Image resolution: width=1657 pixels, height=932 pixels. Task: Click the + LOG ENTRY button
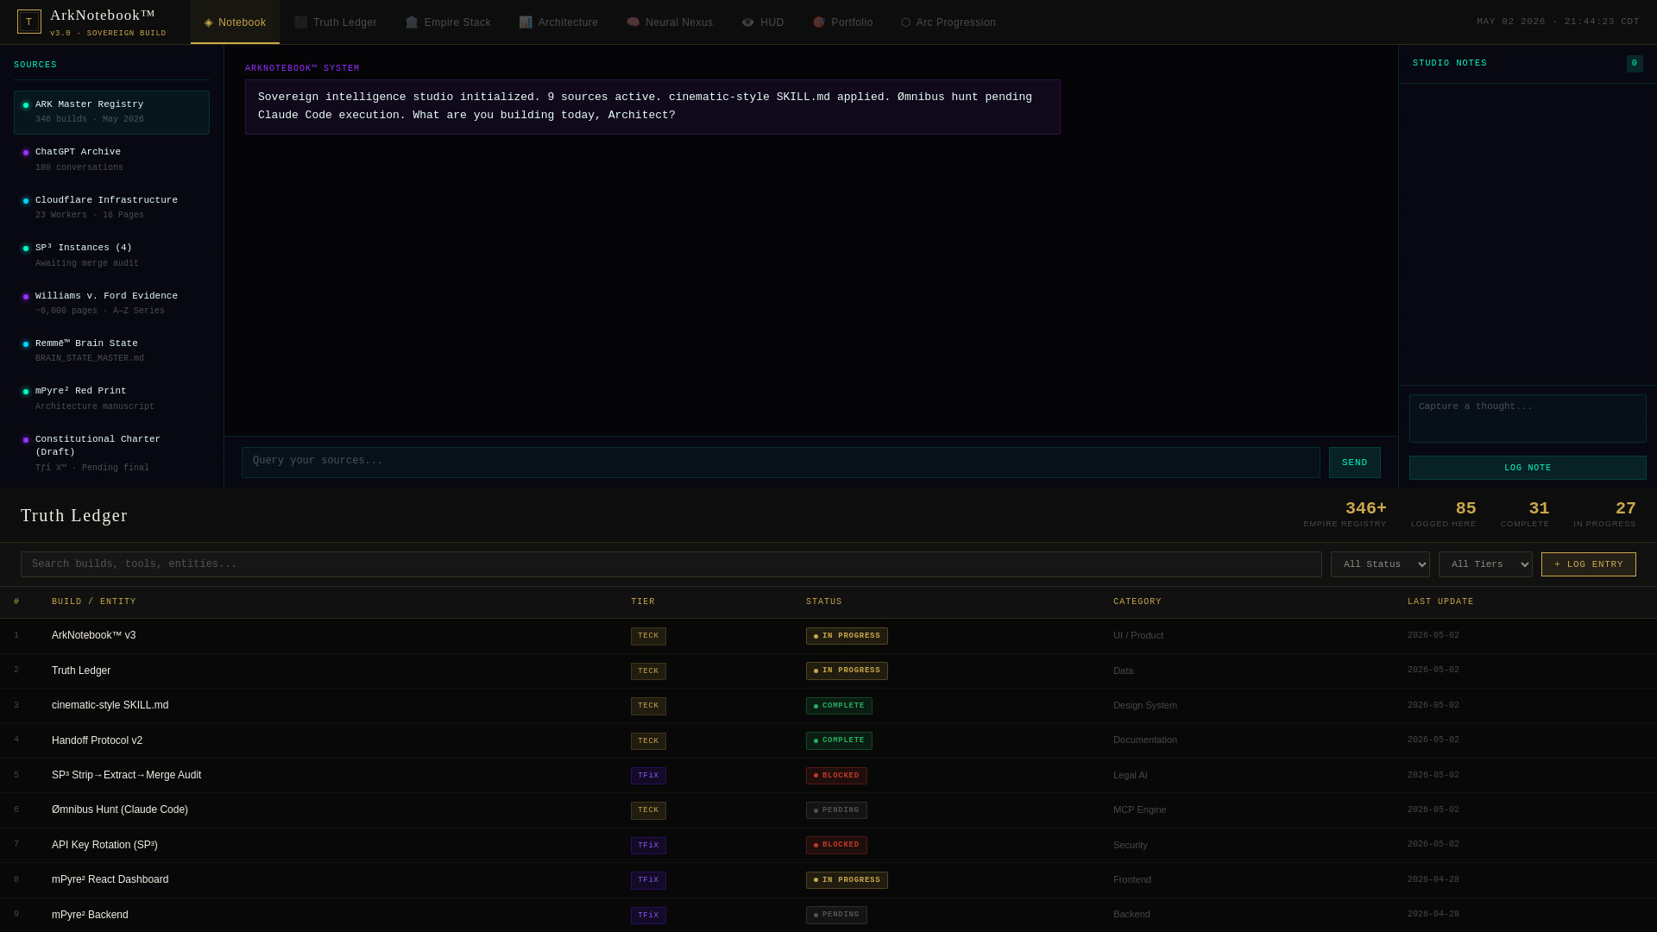point(1588,564)
